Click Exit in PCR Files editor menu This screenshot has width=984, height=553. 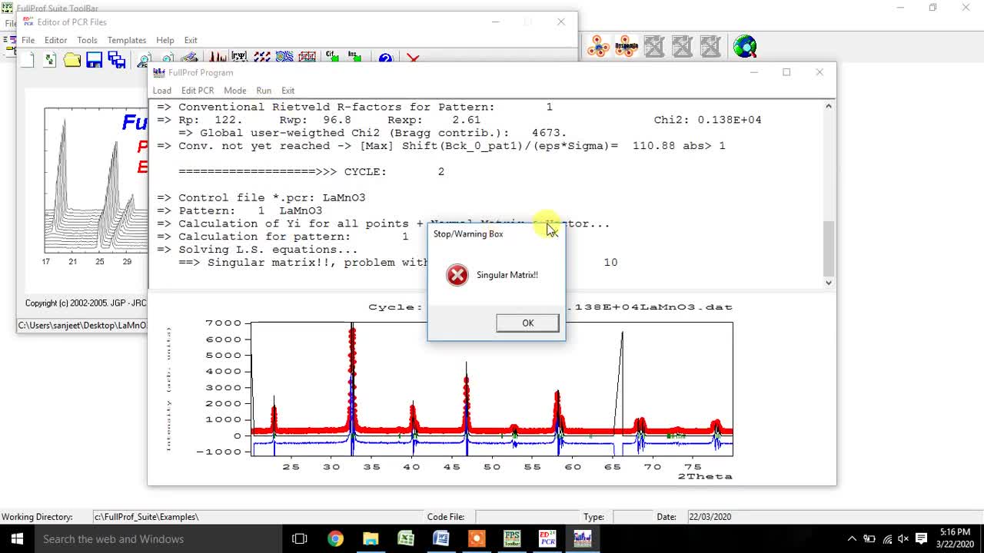coord(191,40)
